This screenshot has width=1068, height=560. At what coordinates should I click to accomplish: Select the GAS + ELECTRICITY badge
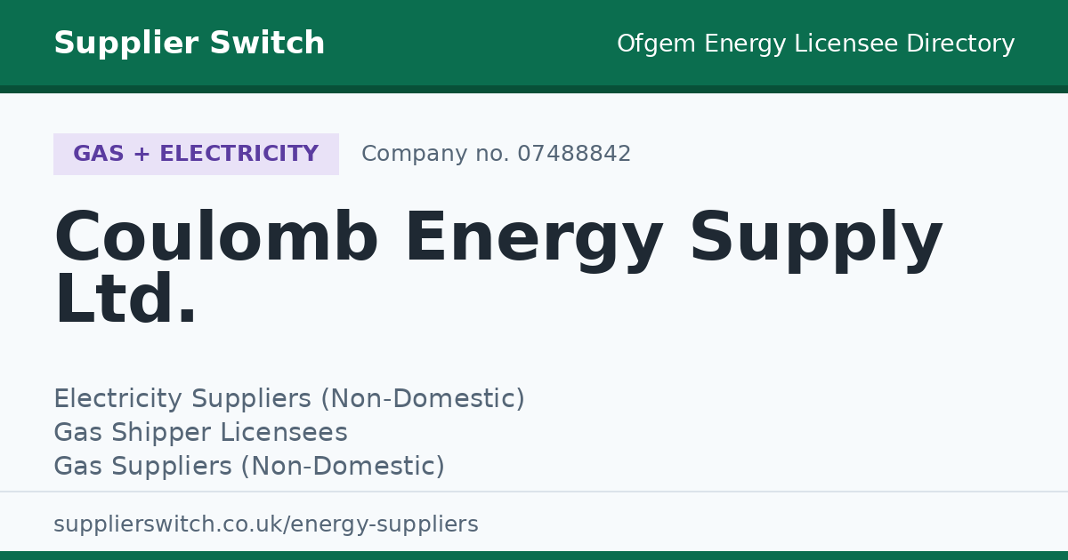click(x=196, y=154)
